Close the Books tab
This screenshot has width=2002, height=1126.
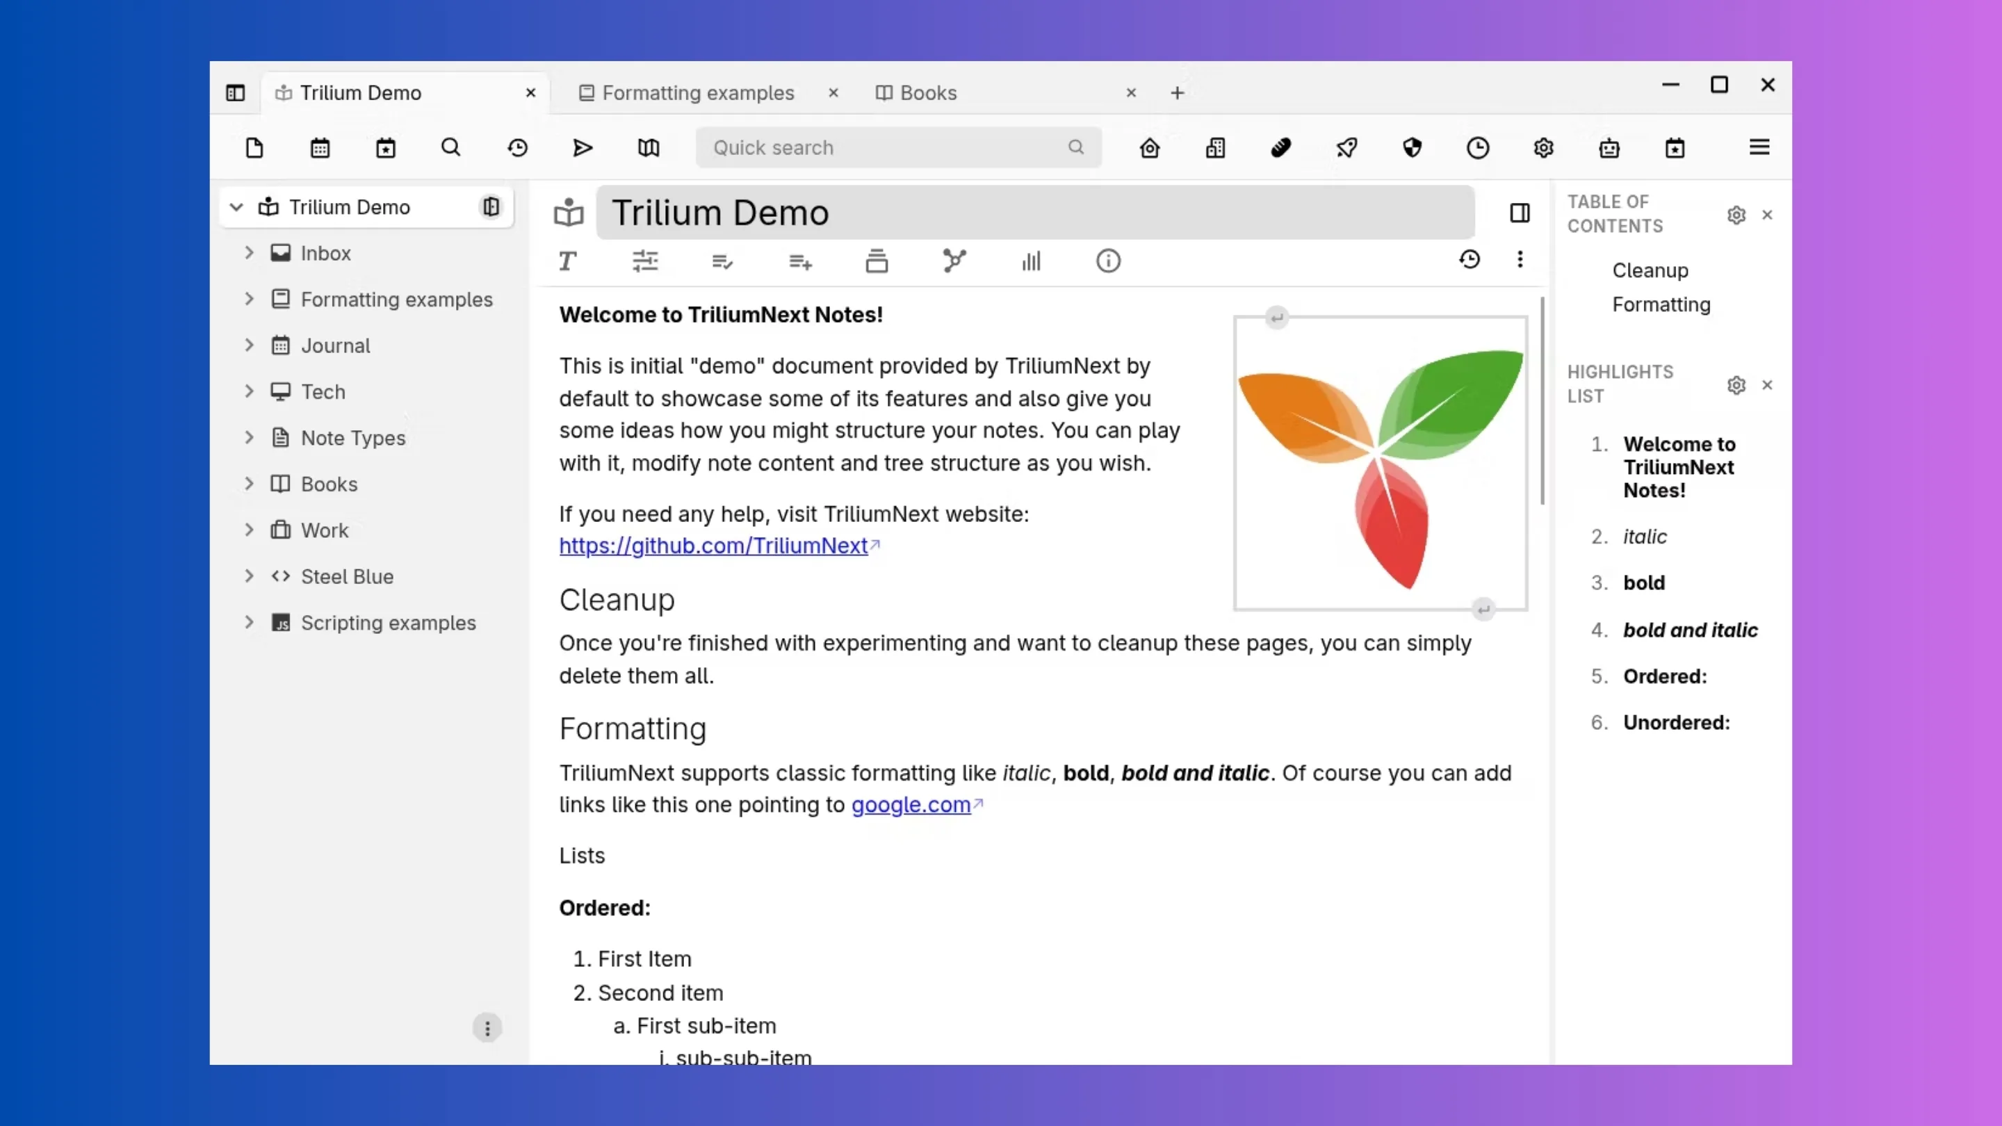(1131, 93)
